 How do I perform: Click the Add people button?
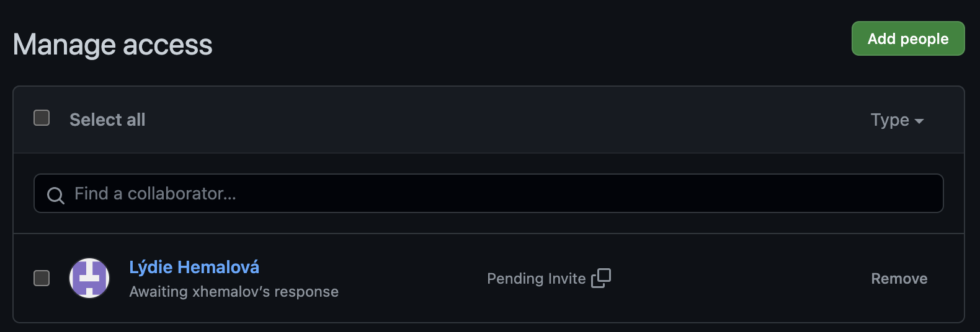pos(907,38)
